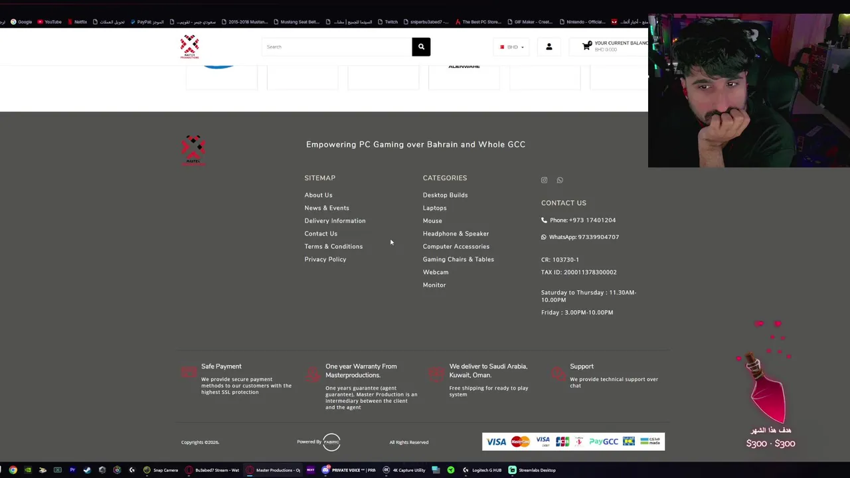Image resolution: width=850 pixels, height=478 pixels.
Task: Open the Netflix bookmark
Action: (77, 22)
